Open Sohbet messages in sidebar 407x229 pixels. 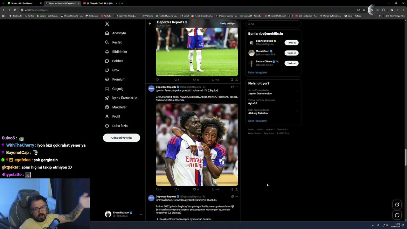(x=114, y=61)
